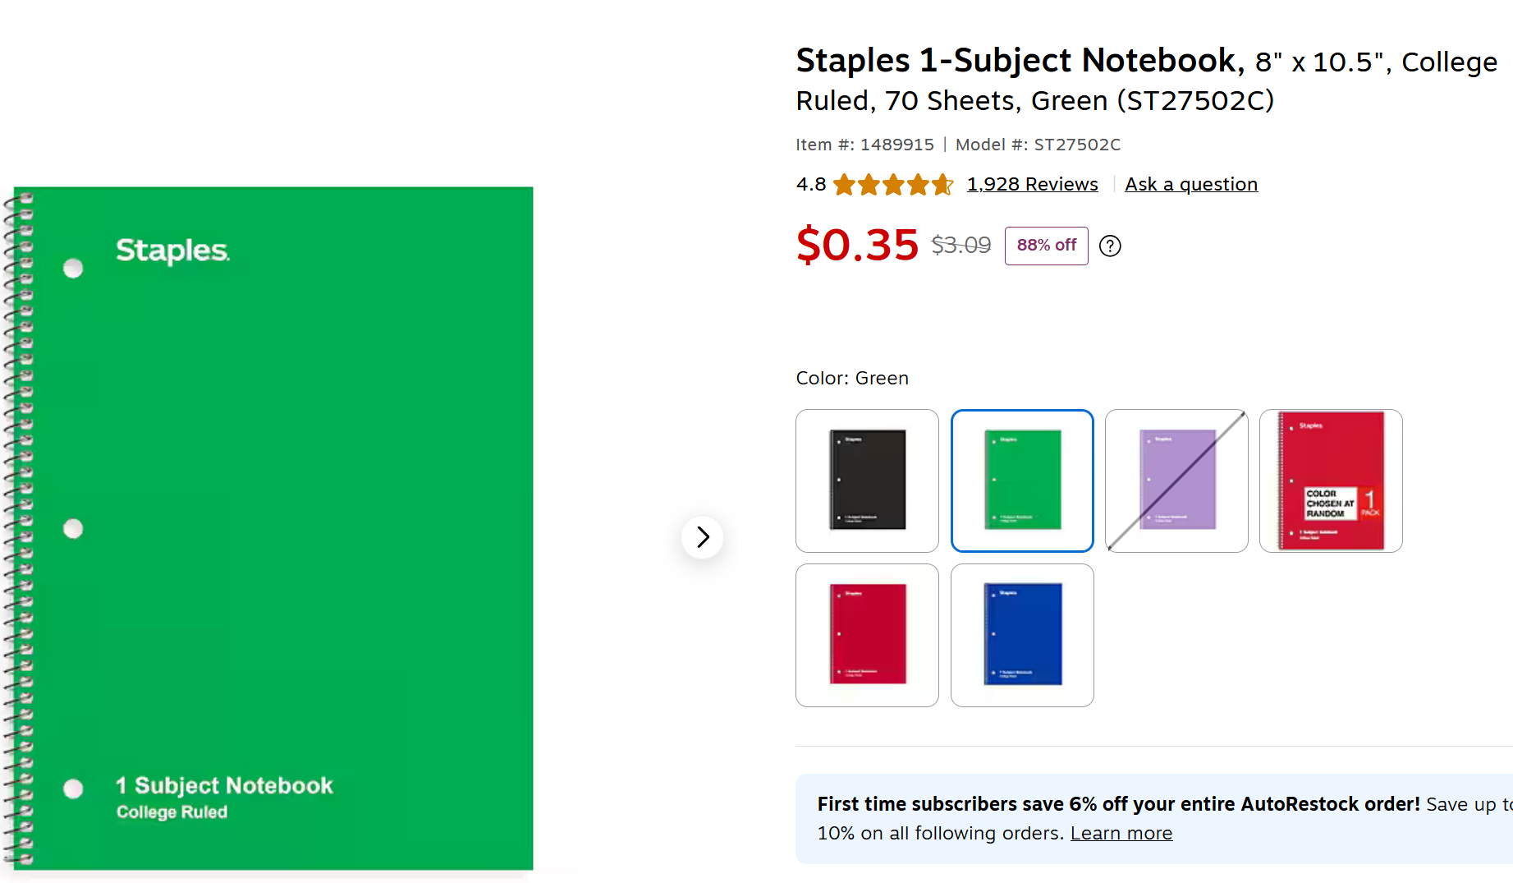Click the crossed-out $3.09 original price
Screen dimensions: 1513x883
[961, 245]
